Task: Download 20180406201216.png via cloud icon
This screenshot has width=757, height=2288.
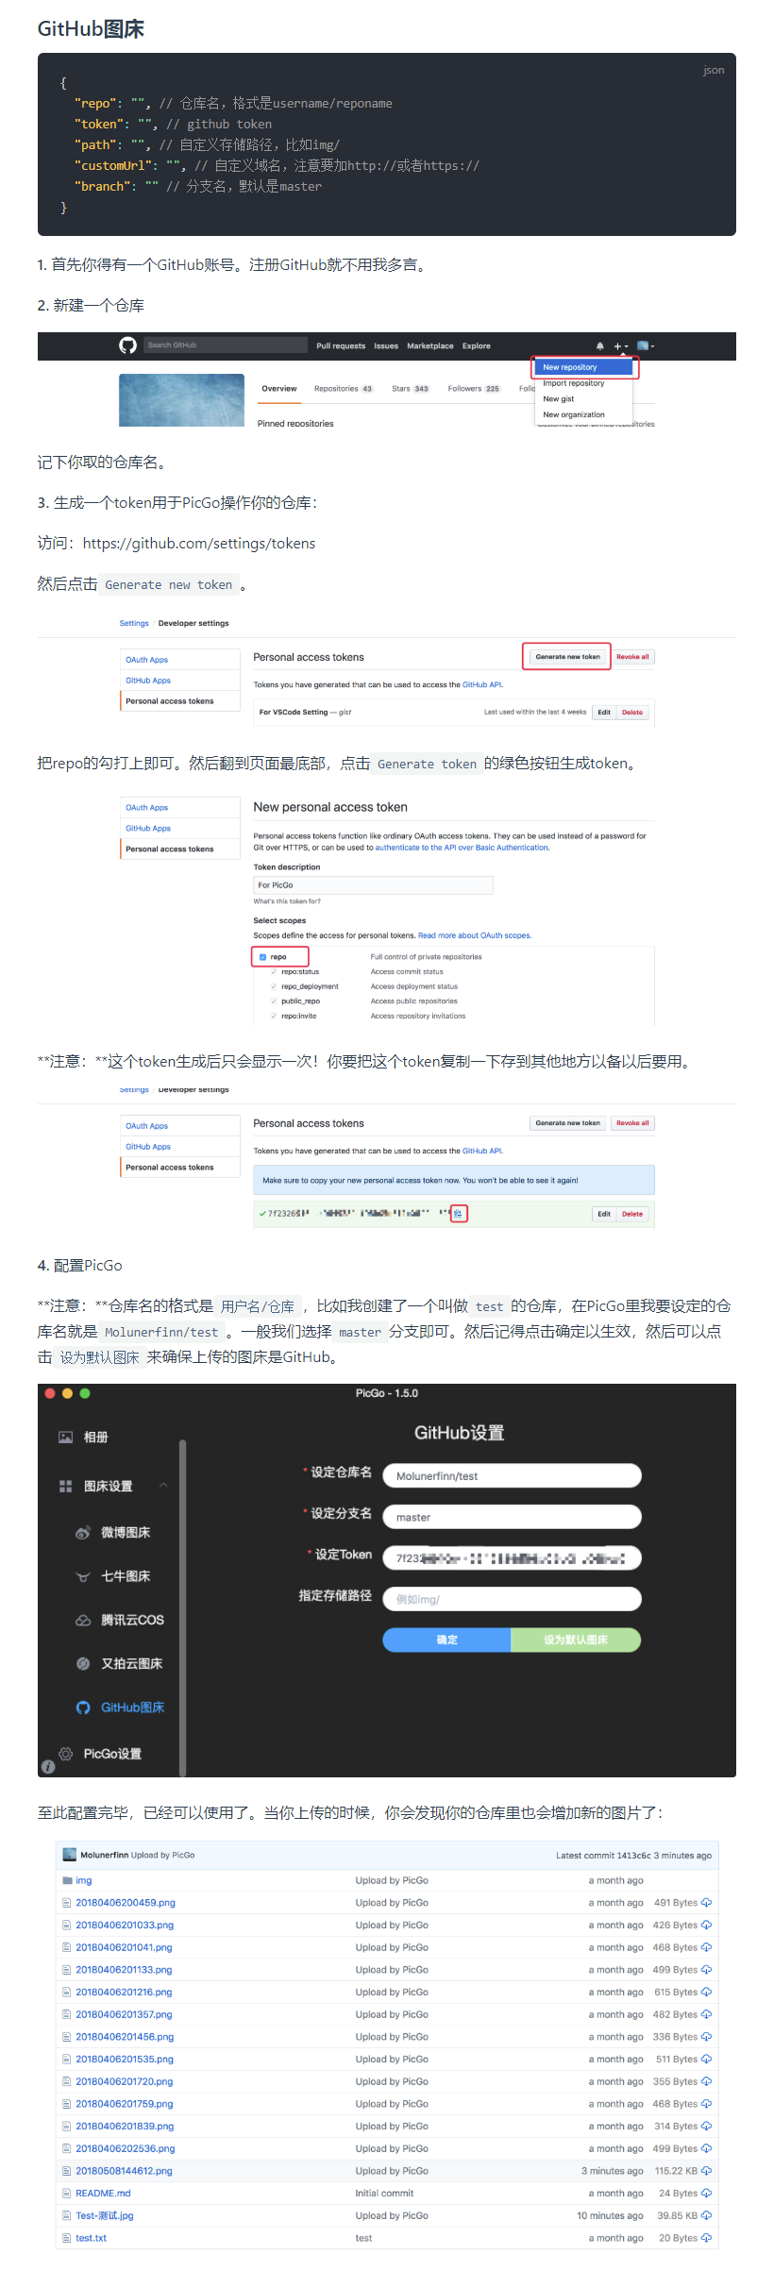Action: click(707, 1992)
